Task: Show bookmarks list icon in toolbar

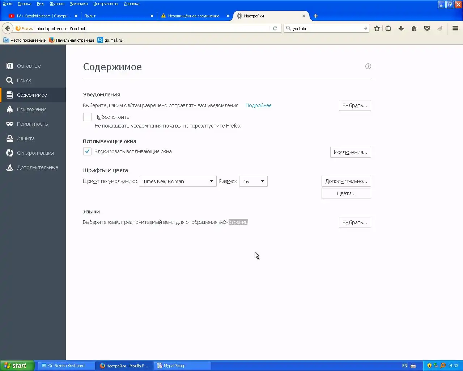Action: 388,28
